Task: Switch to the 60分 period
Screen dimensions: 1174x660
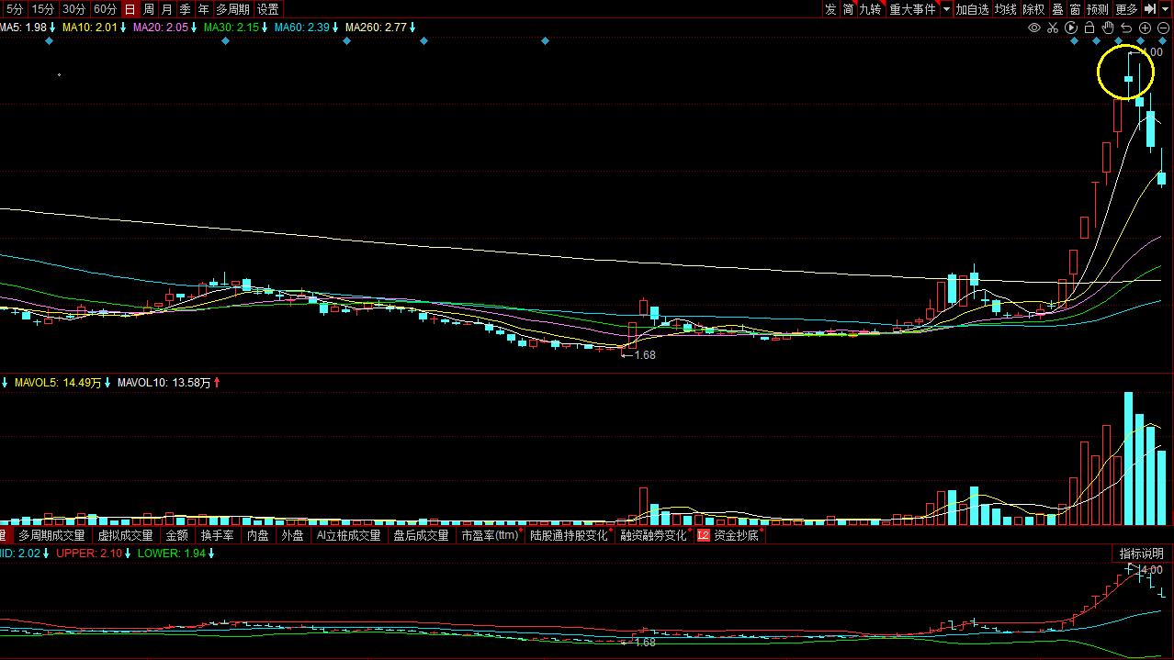Action: (106, 9)
